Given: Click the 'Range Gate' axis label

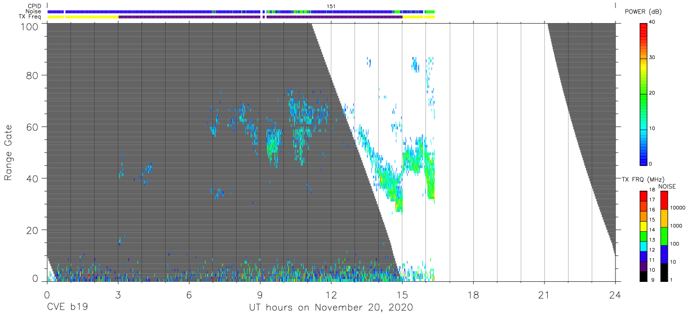Looking at the screenshot, I should pyautogui.click(x=8, y=152).
